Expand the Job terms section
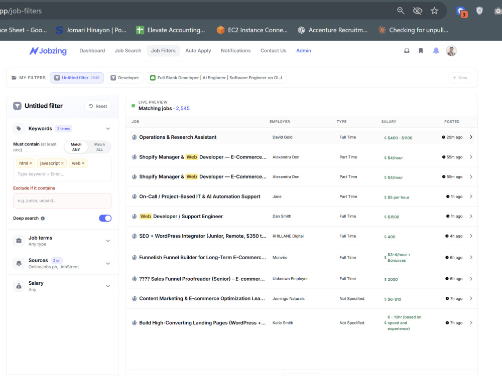 108,241
